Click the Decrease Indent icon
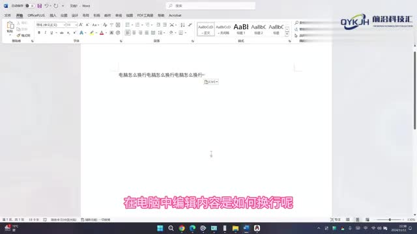Viewport: 417px width, 234px height. (x=158, y=25)
